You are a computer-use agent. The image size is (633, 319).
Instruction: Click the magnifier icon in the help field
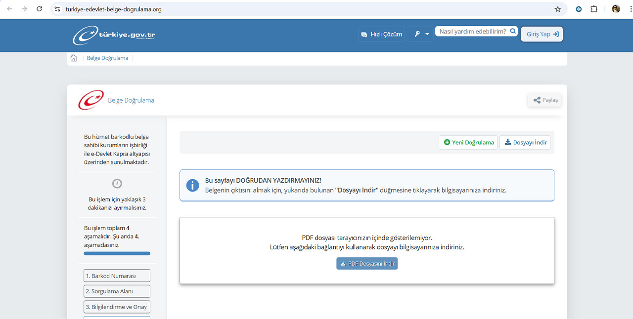513,31
